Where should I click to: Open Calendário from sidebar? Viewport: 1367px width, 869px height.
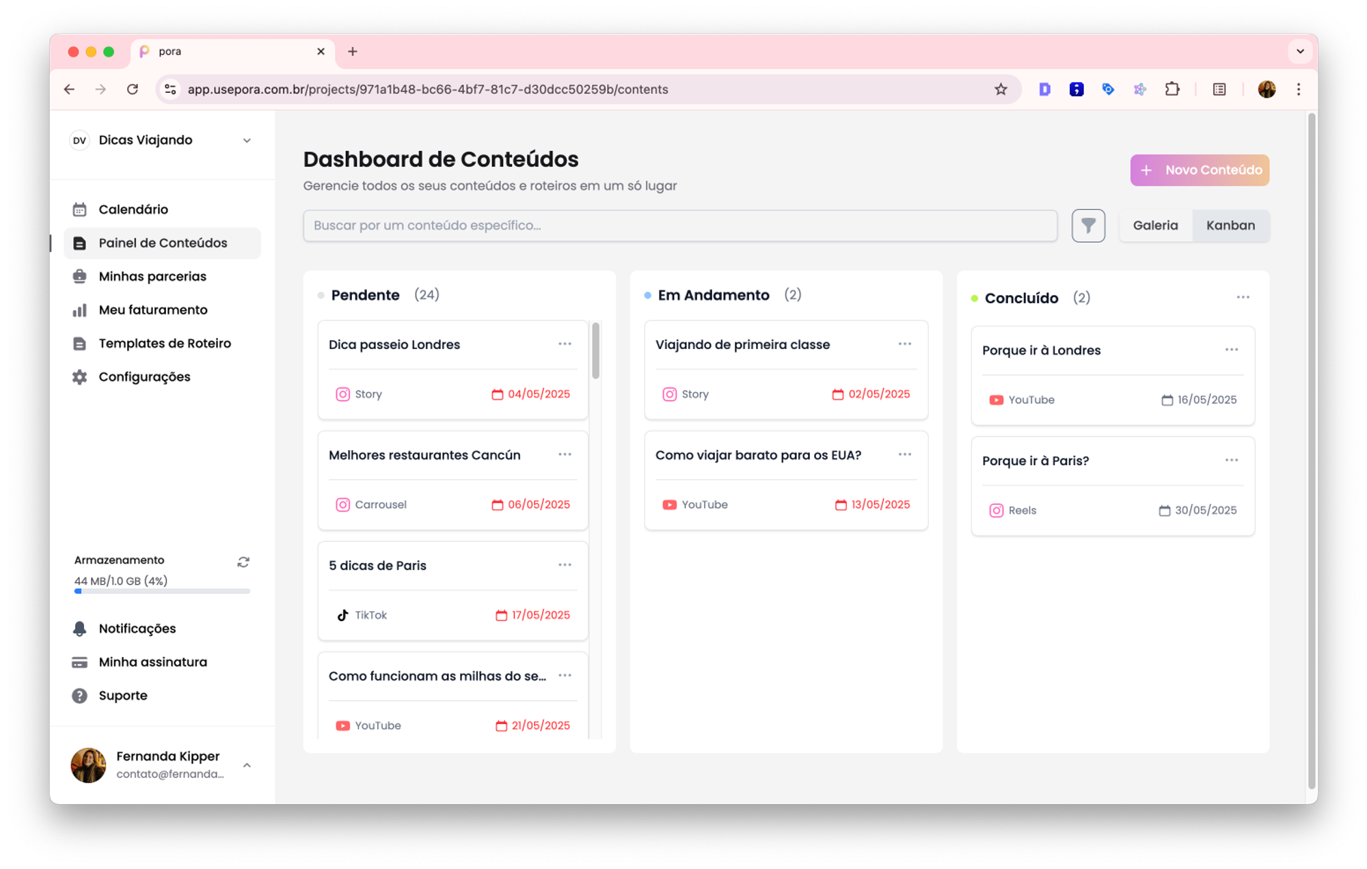click(133, 210)
